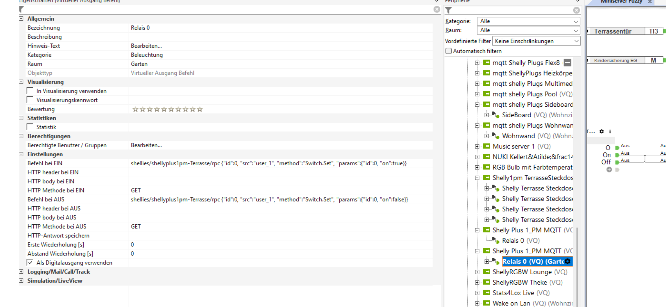Click the Peripherie panel filter funnel icon

tap(448, 10)
